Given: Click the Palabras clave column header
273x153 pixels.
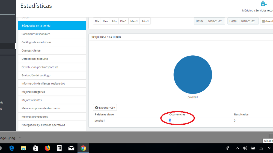Looking at the screenshot, I should (x=104, y=114).
